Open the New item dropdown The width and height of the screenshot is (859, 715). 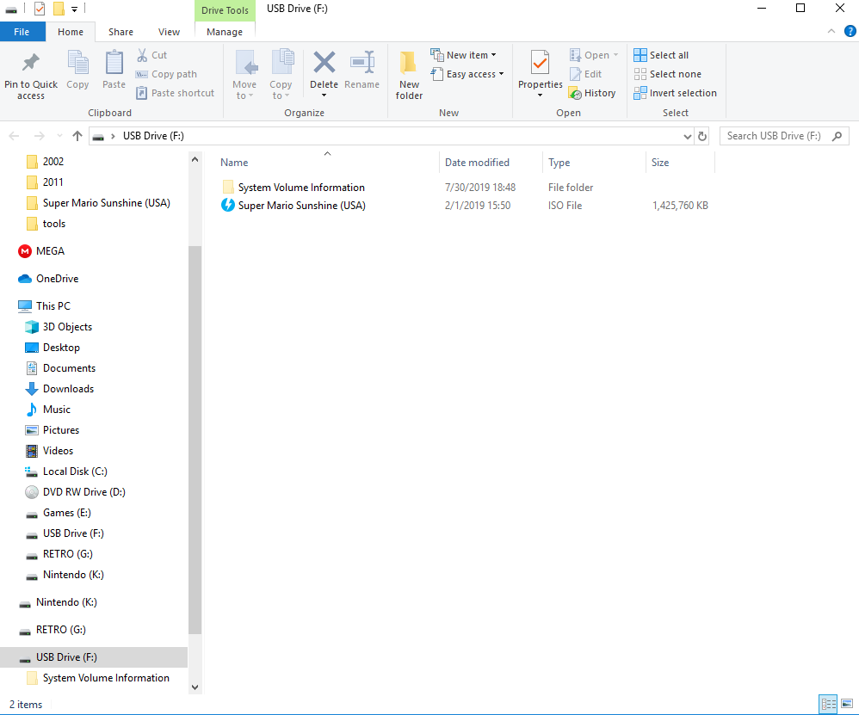[x=463, y=55]
